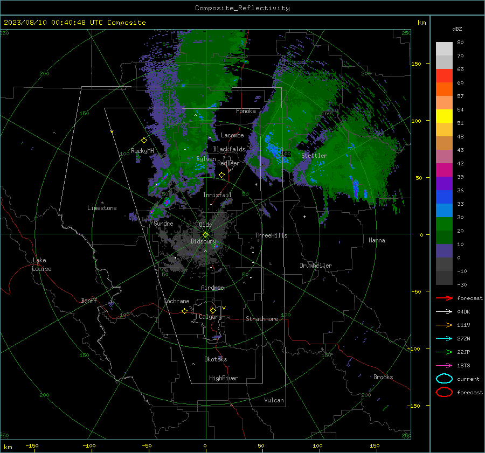
Task: Click the Drumheller label
Action: click(x=316, y=266)
